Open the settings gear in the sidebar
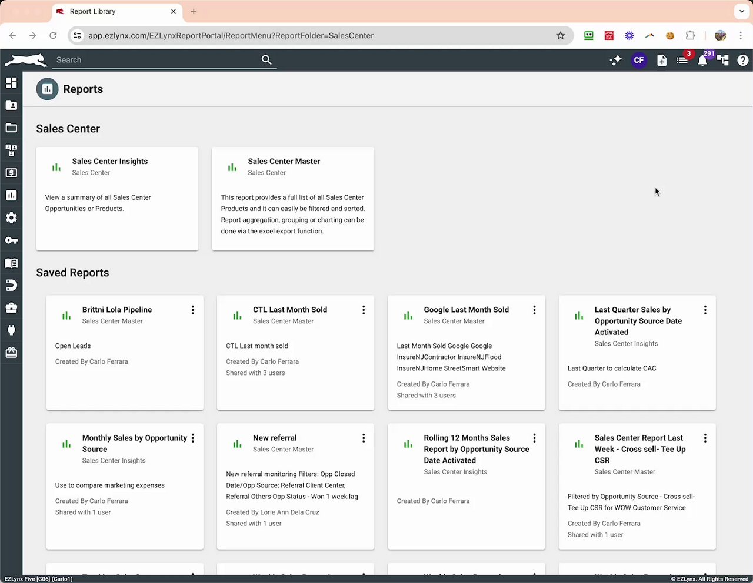The width and height of the screenshot is (753, 583). [x=11, y=218]
